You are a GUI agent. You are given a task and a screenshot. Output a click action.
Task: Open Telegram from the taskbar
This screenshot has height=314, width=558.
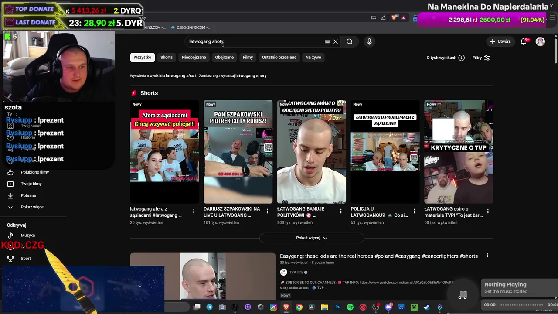click(210, 307)
